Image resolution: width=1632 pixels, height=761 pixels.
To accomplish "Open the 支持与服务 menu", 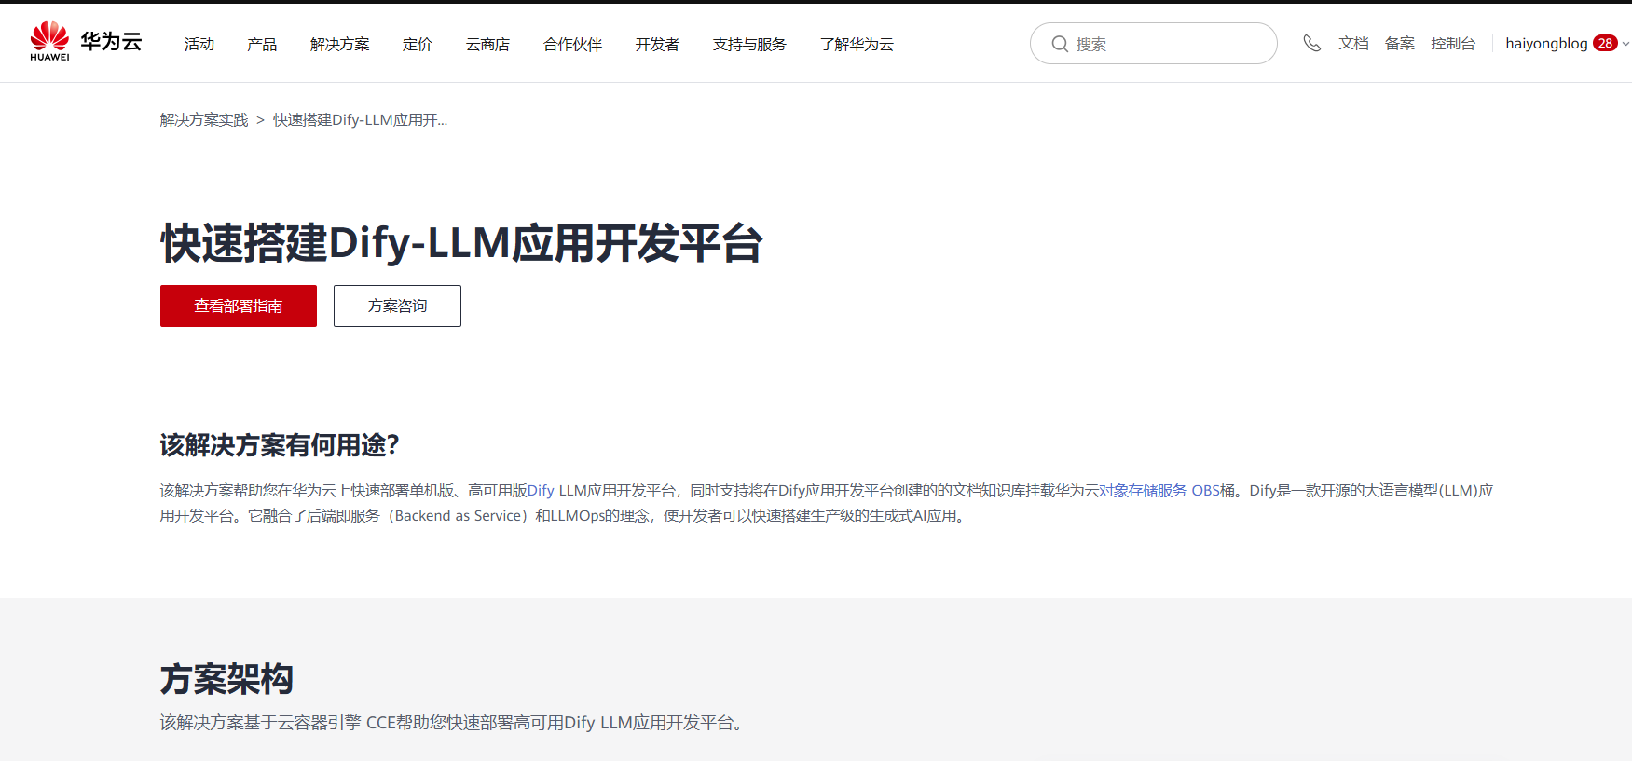I will (750, 44).
